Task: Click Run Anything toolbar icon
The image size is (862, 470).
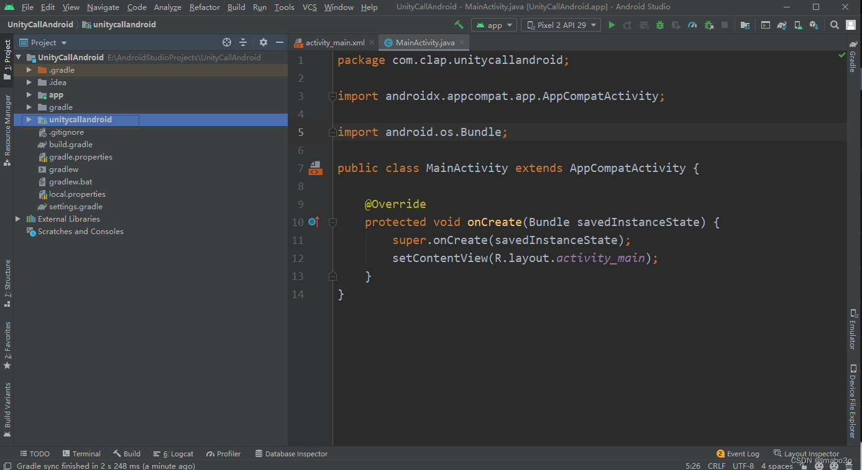Action: tap(766, 25)
